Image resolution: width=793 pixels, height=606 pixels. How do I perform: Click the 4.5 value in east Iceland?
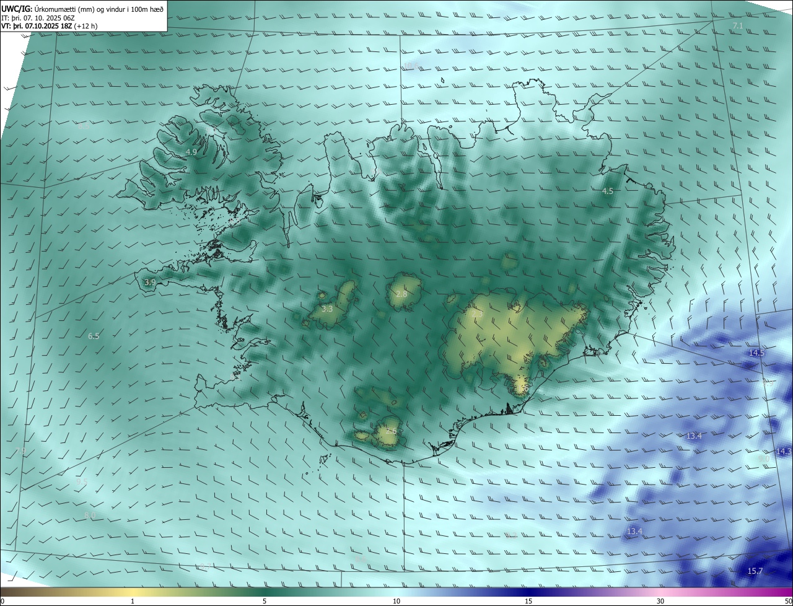pyautogui.click(x=608, y=191)
